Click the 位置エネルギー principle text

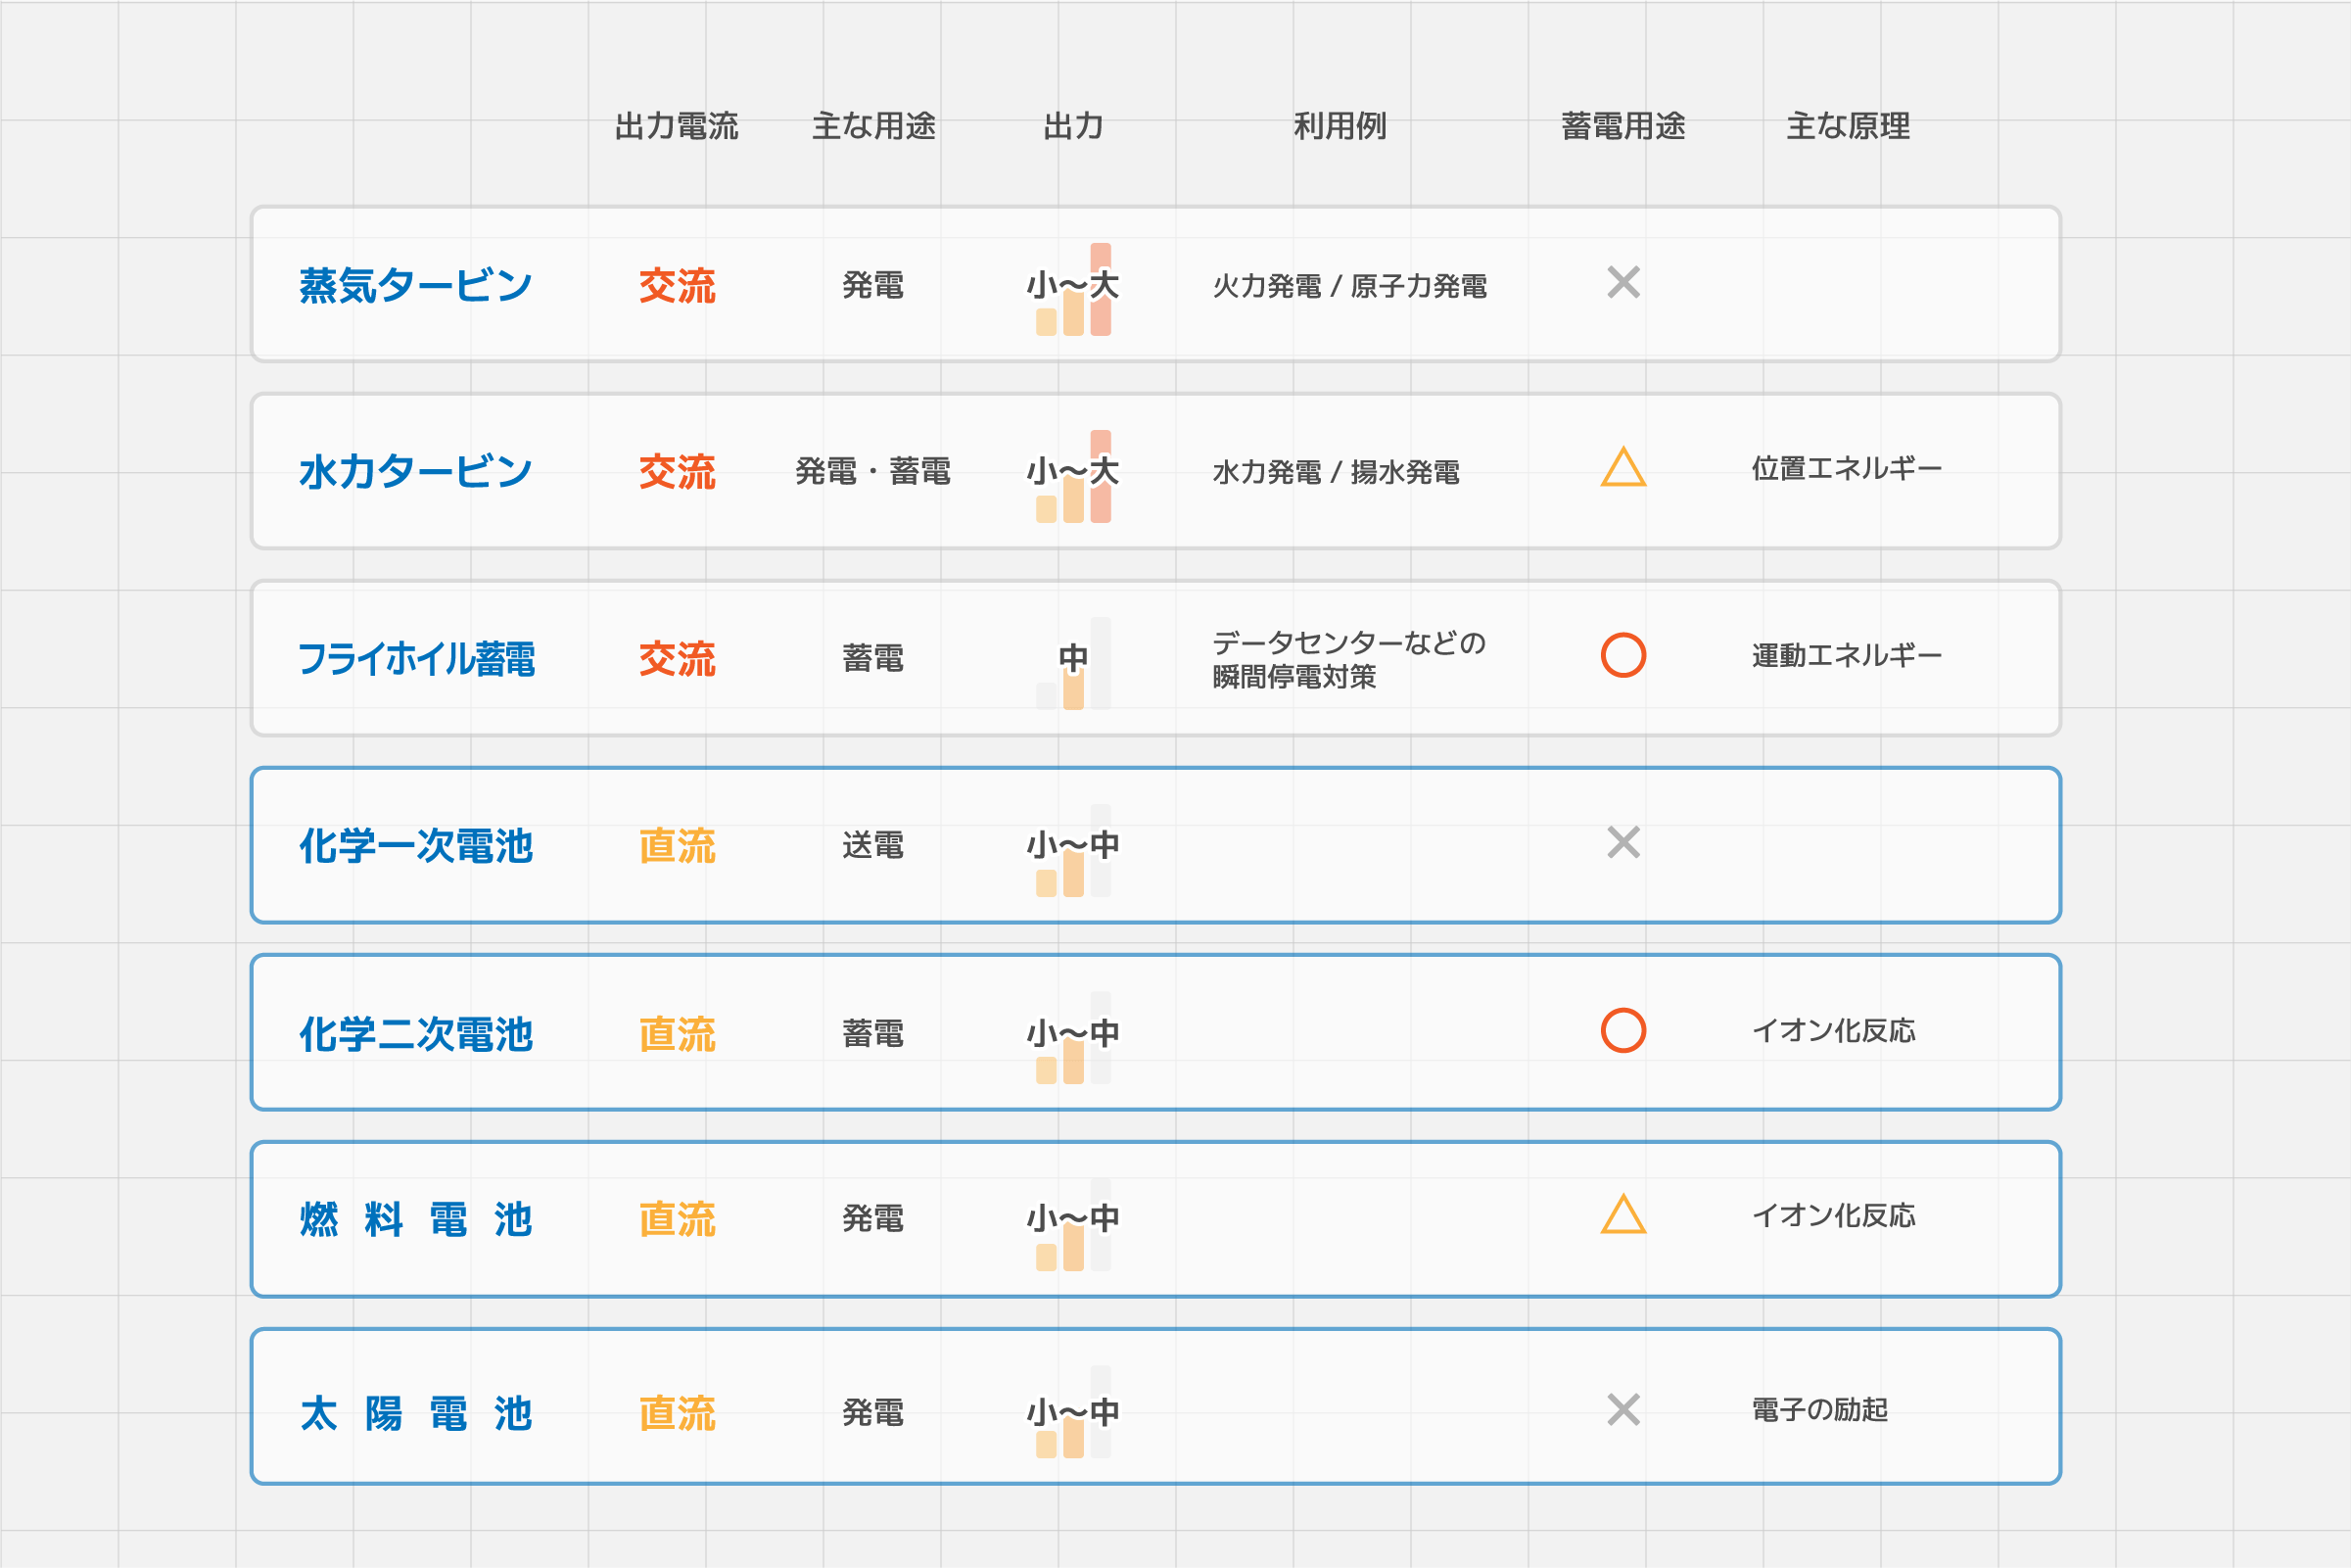(x=1846, y=468)
